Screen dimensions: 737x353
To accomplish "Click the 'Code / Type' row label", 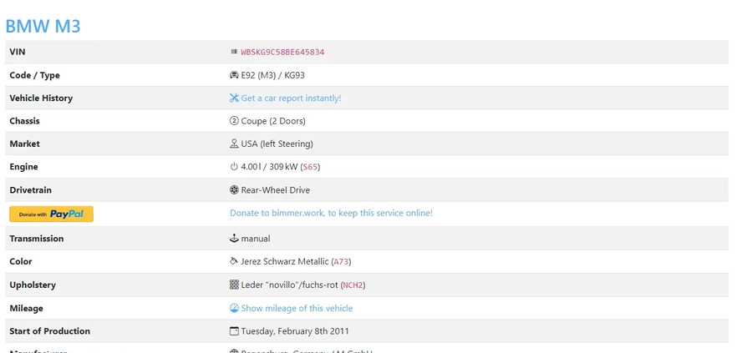I will point(35,75).
